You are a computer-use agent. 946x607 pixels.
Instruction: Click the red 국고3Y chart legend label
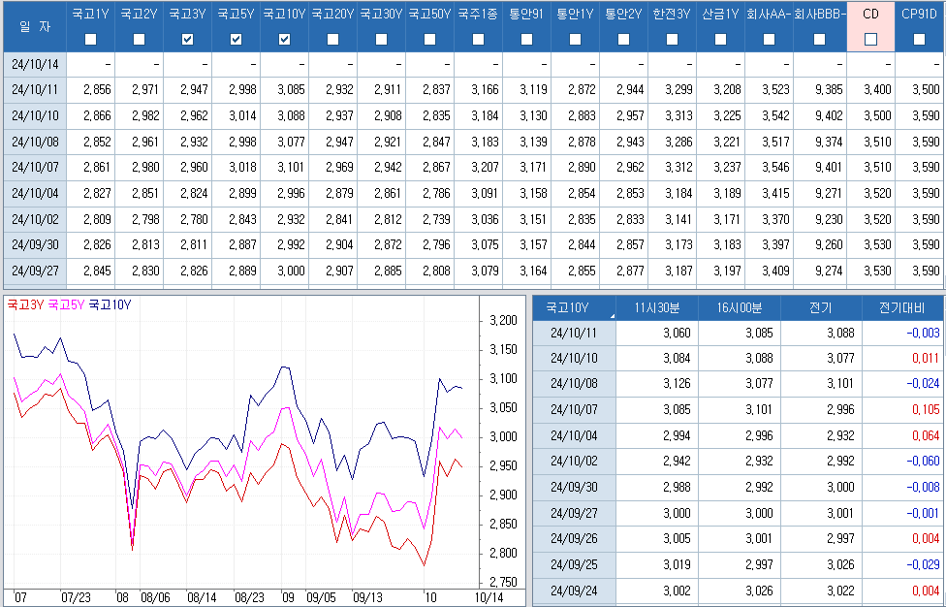[x=24, y=304]
